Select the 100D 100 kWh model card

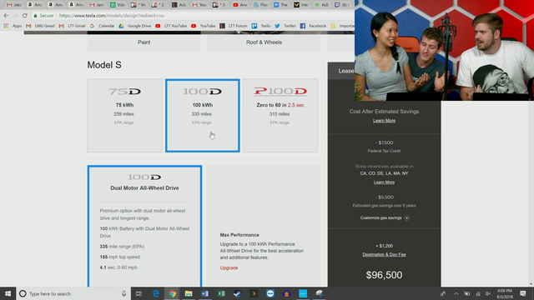pos(203,116)
